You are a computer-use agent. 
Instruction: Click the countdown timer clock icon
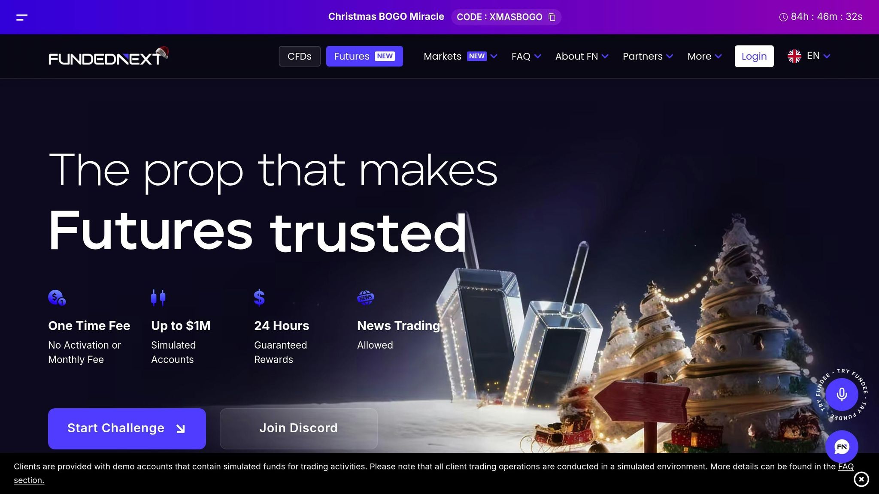(783, 17)
